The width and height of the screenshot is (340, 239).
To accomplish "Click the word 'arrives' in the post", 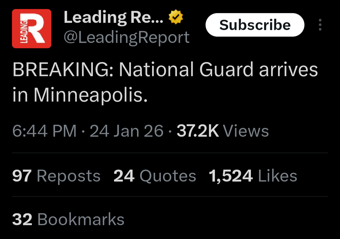I will pyautogui.click(x=289, y=70).
